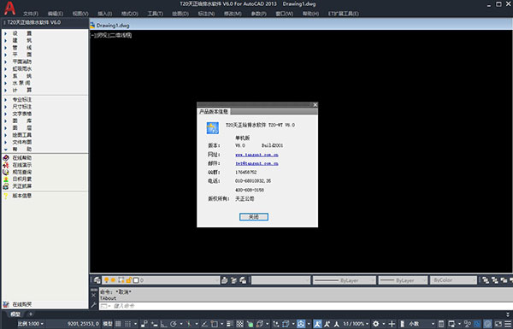Toggle layer 0 lock icon

click(x=128, y=280)
